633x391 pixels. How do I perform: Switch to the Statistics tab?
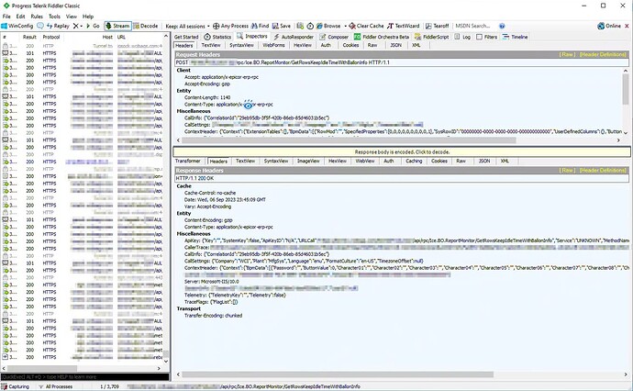point(217,37)
